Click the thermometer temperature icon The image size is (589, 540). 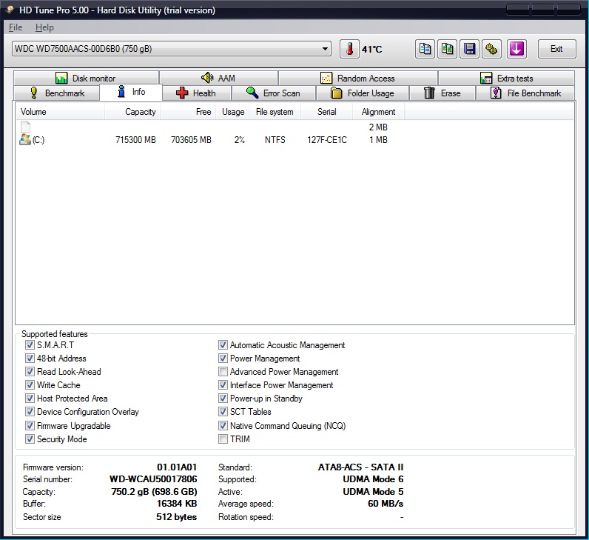349,49
